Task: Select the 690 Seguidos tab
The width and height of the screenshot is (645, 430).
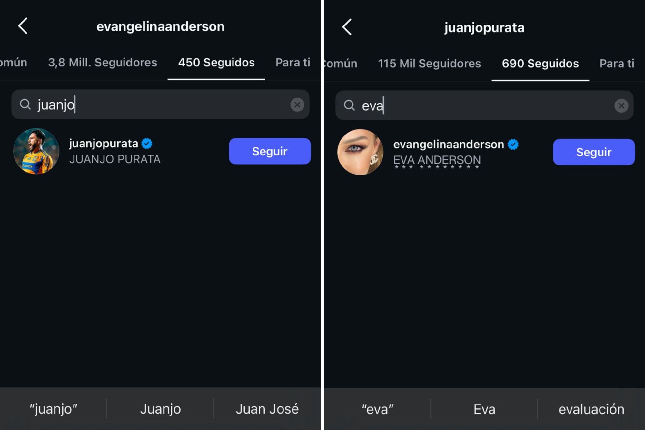Action: (x=540, y=64)
